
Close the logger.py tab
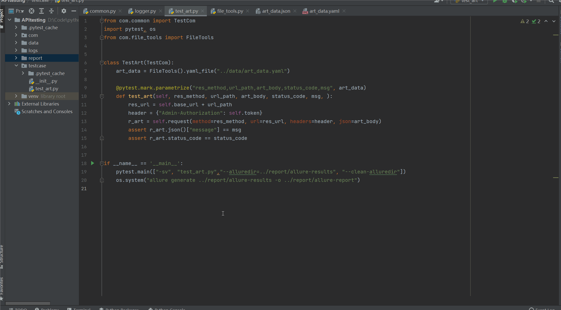point(161,11)
